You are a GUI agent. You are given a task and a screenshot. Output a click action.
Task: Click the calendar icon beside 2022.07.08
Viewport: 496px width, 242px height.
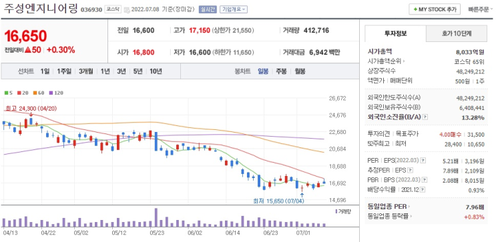(127, 9)
